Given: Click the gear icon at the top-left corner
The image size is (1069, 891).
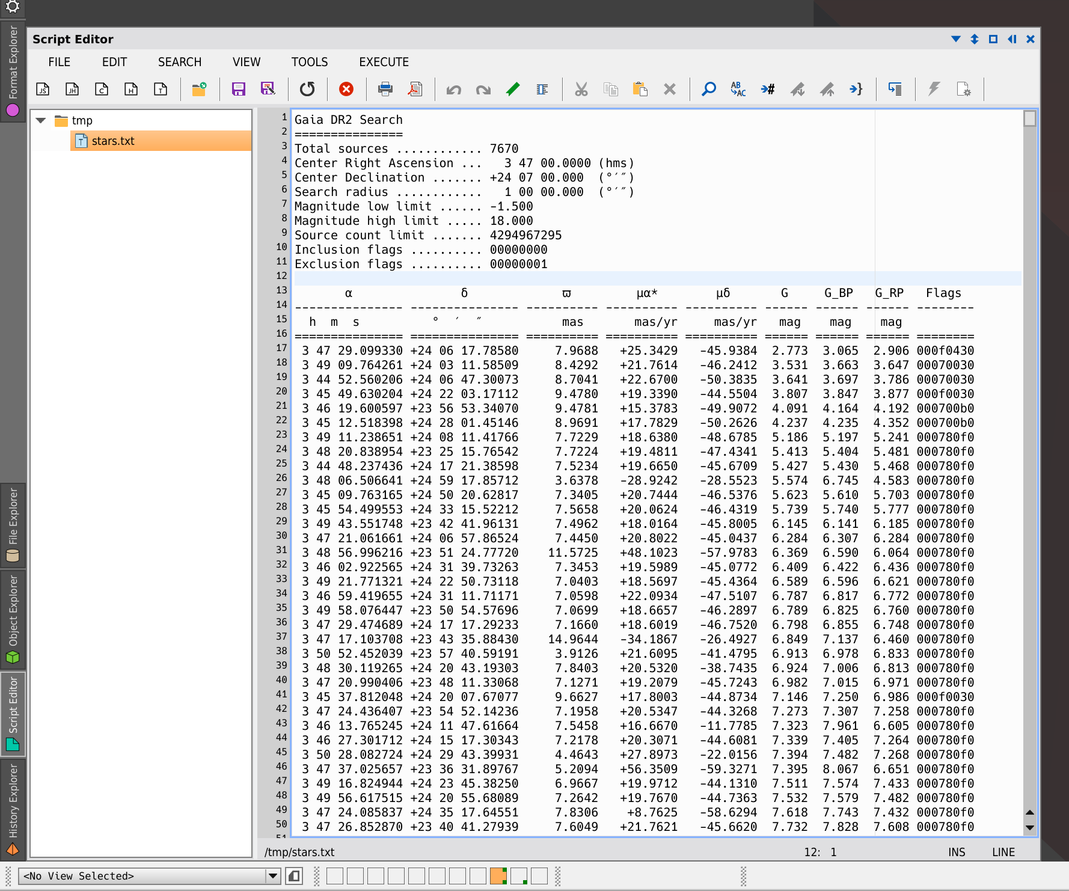Looking at the screenshot, I should [x=13, y=7].
